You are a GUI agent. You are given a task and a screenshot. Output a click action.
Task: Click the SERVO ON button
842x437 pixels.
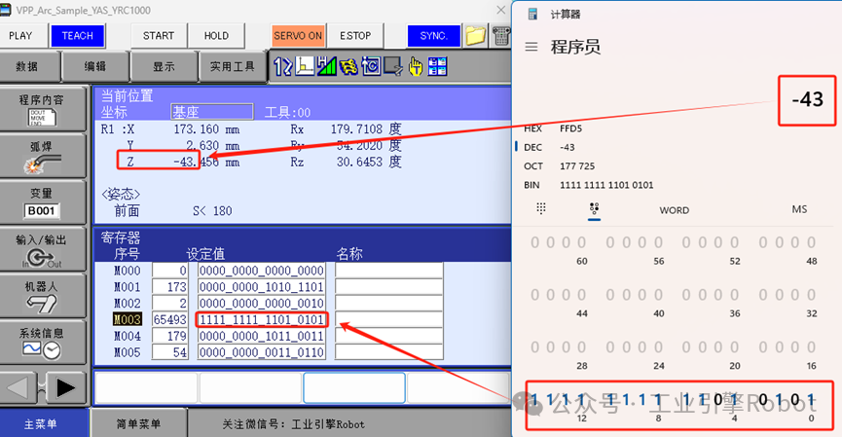tap(298, 36)
